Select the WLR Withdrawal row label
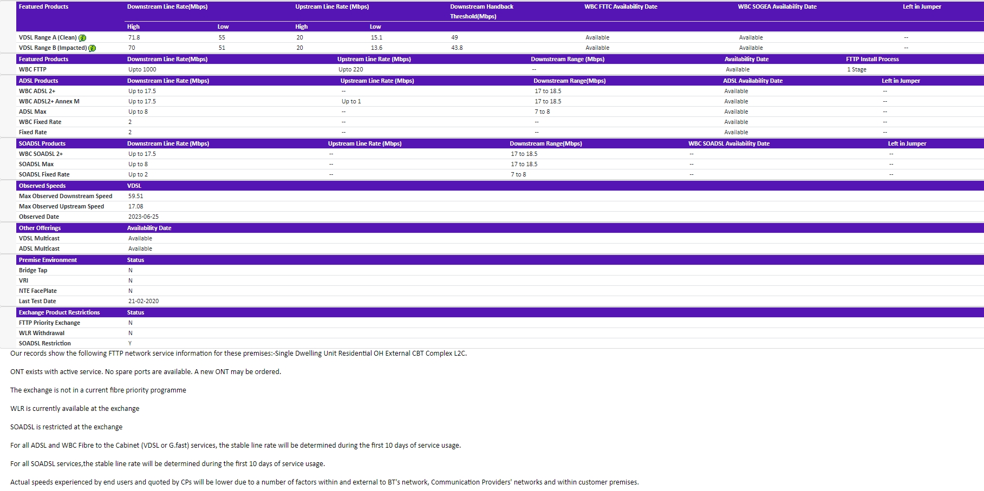The image size is (984, 491). pyautogui.click(x=41, y=333)
